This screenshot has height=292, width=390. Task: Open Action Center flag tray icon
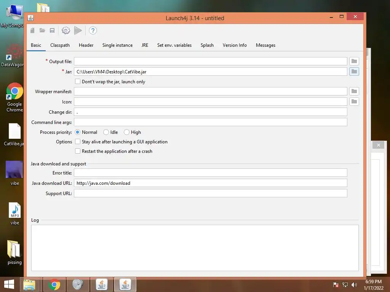[x=336, y=284]
